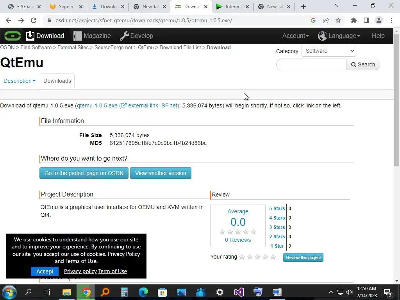Open the 5 Stars reviews link
This screenshot has height=300, width=400.
pyautogui.click(x=277, y=209)
